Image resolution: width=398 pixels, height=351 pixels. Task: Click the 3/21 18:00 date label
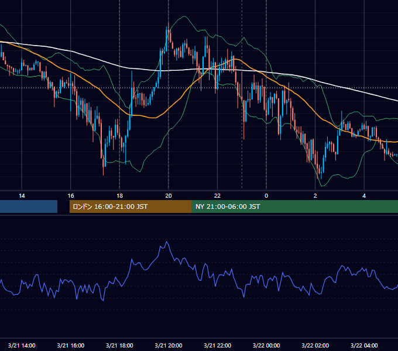[x=119, y=345]
